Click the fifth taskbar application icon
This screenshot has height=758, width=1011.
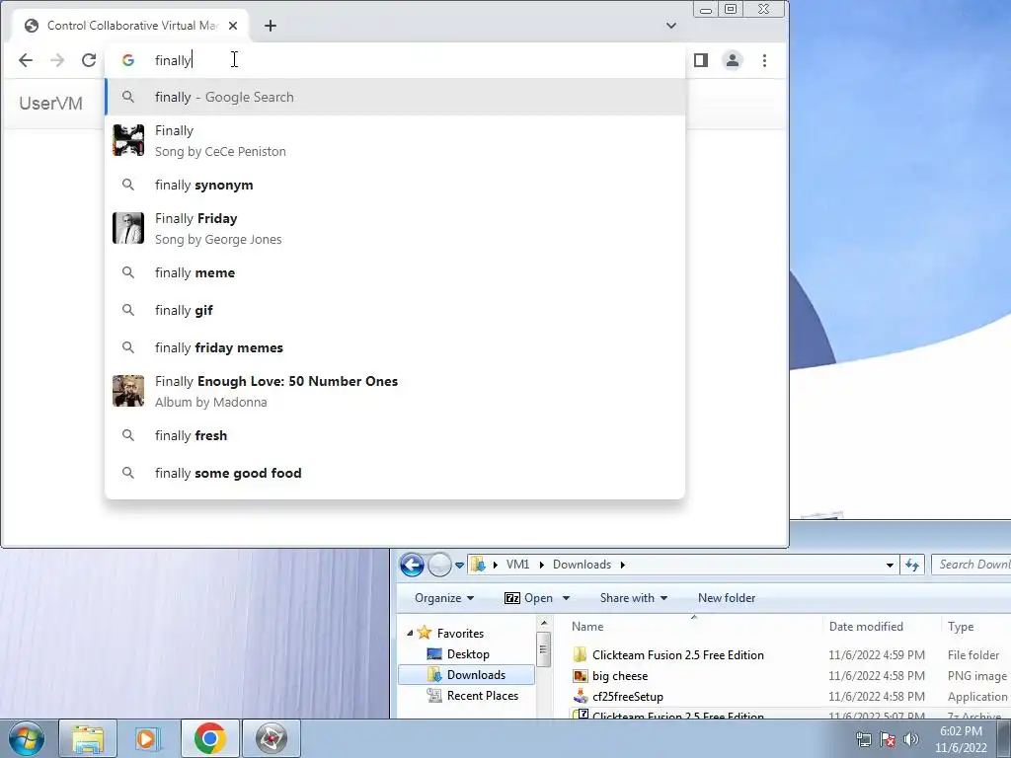271,738
